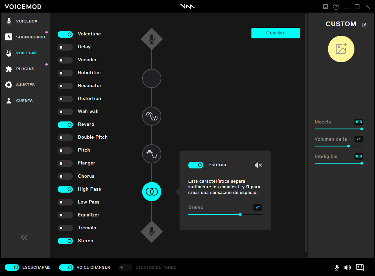The height and width of the screenshot is (276, 375).
Task: Click the Volumen value box 71
Action: 358,139
